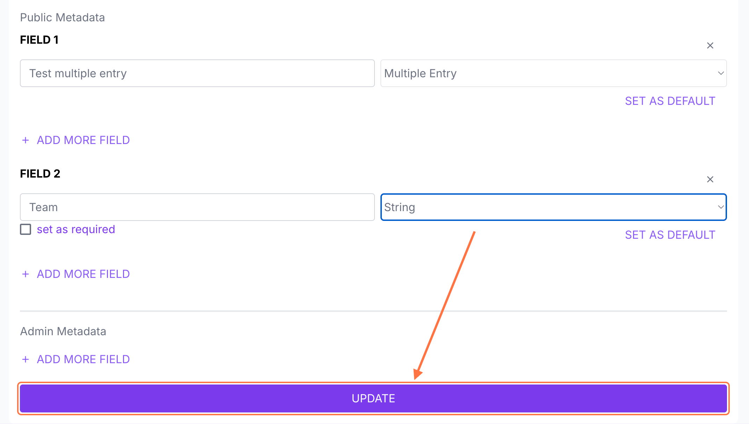Select Add More Field below Field 1
Screen dimensions: 749x424
point(83,140)
